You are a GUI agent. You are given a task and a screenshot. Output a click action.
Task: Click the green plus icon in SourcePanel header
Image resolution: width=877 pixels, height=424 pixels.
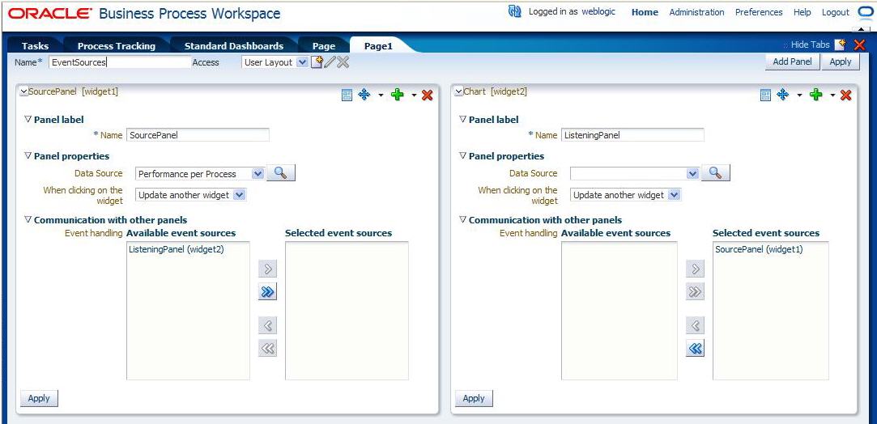[397, 95]
